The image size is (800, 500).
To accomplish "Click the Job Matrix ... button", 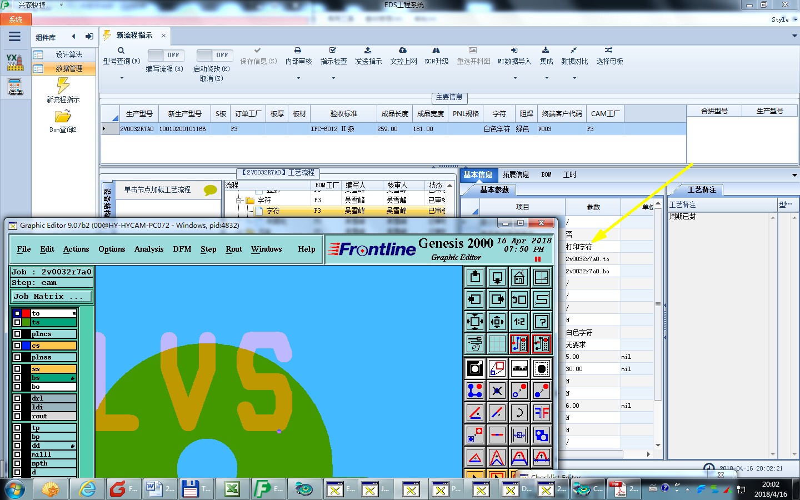I will pos(51,297).
